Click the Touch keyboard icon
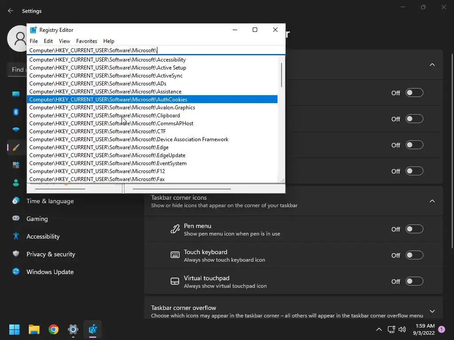 175,255
